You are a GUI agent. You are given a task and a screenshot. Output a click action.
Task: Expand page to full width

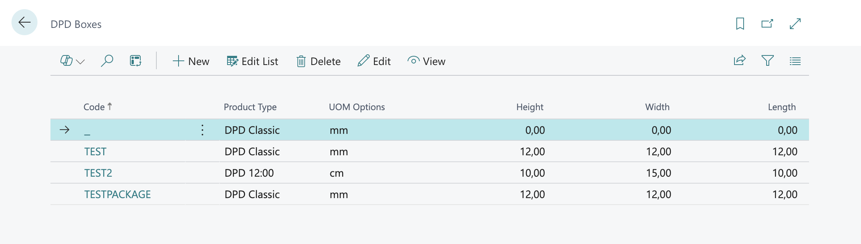coord(795,24)
